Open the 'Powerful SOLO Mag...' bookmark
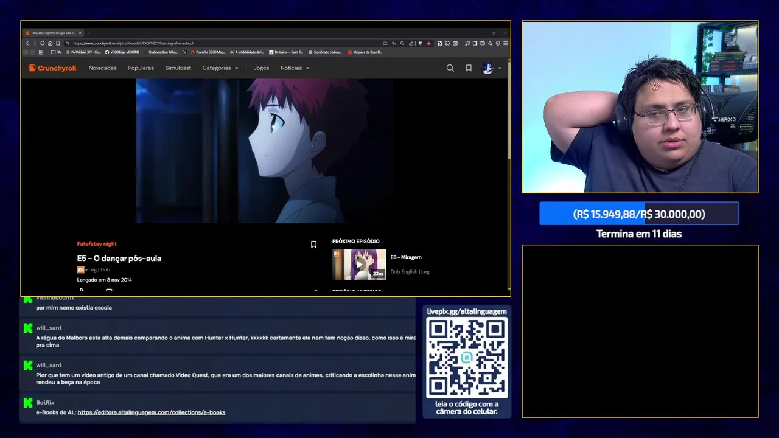779x438 pixels. point(208,52)
